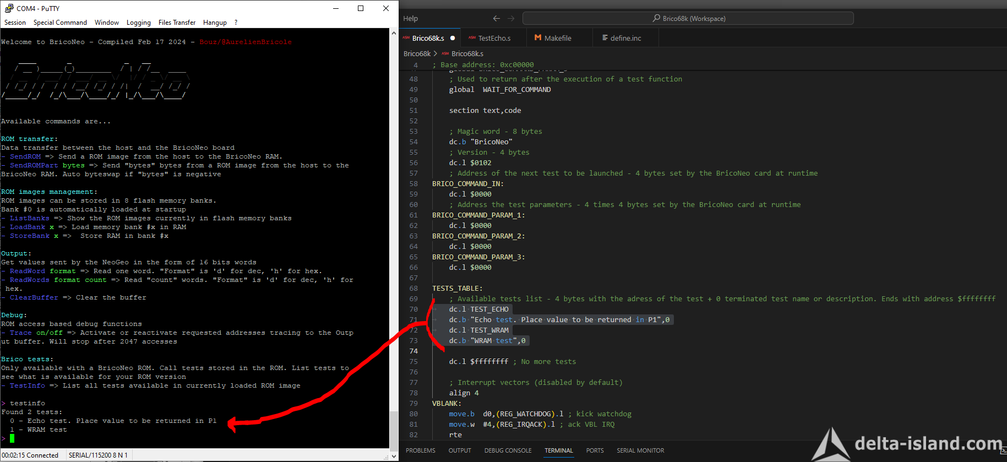This screenshot has width=1007, height=462.
Task: Click the unsaved dot on Brico68k.s tab
Action: point(453,38)
